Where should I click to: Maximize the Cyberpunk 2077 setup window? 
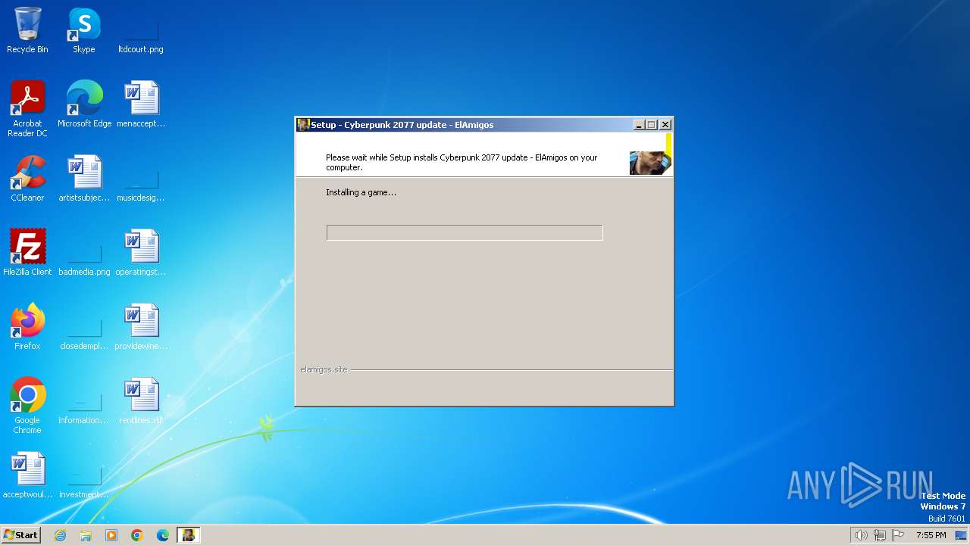652,125
